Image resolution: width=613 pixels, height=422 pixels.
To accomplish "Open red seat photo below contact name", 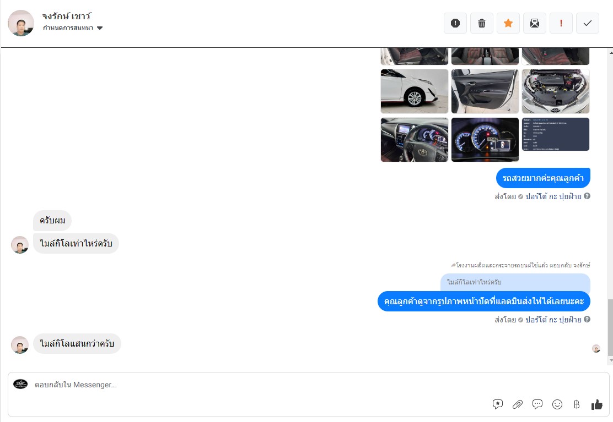I will [415, 56].
